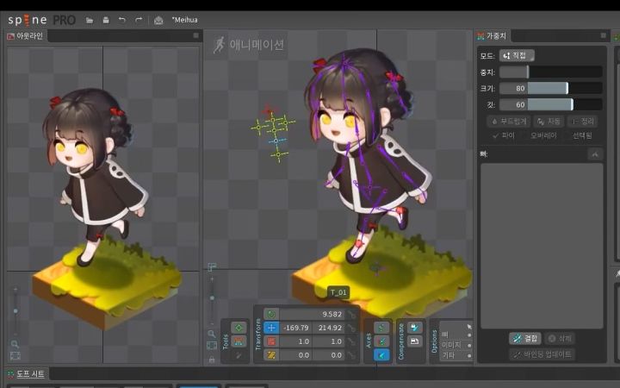Image resolution: width=620 pixels, height=388 pixels.
Task: Click the arrow button beside 뼈 list header
Action: point(595,154)
